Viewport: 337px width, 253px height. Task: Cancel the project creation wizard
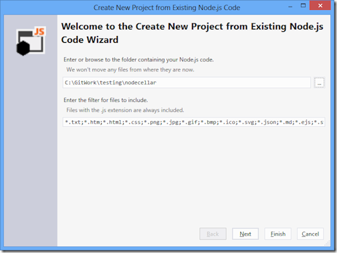(310, 234)
